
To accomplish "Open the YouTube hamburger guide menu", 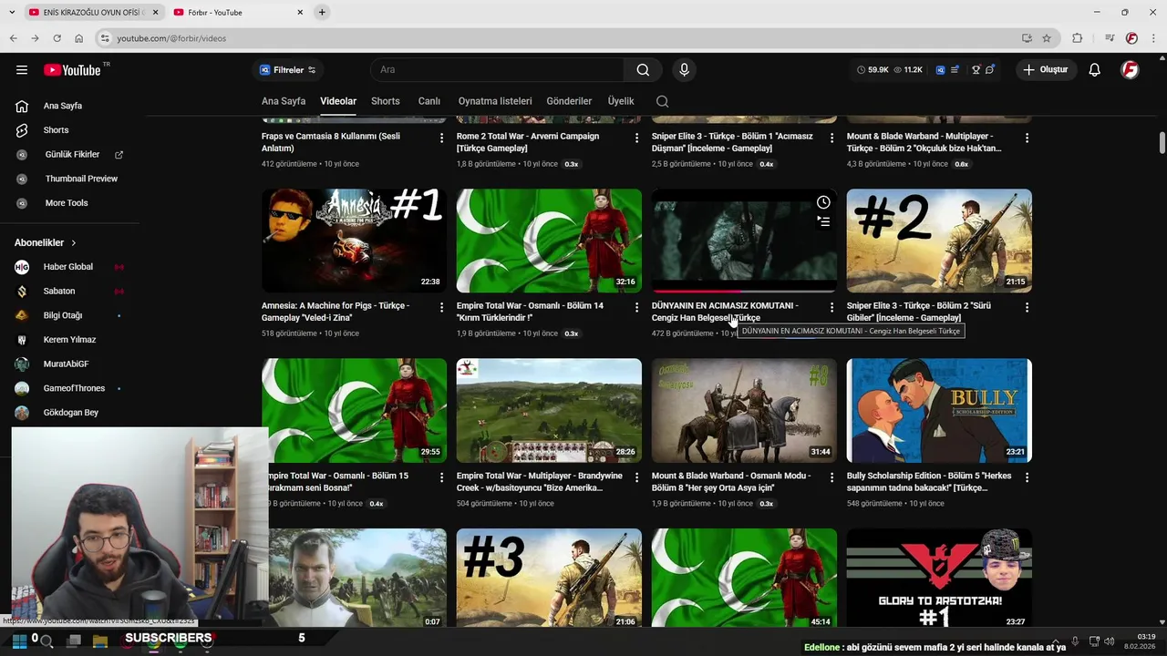I will (x=22, y=70).
